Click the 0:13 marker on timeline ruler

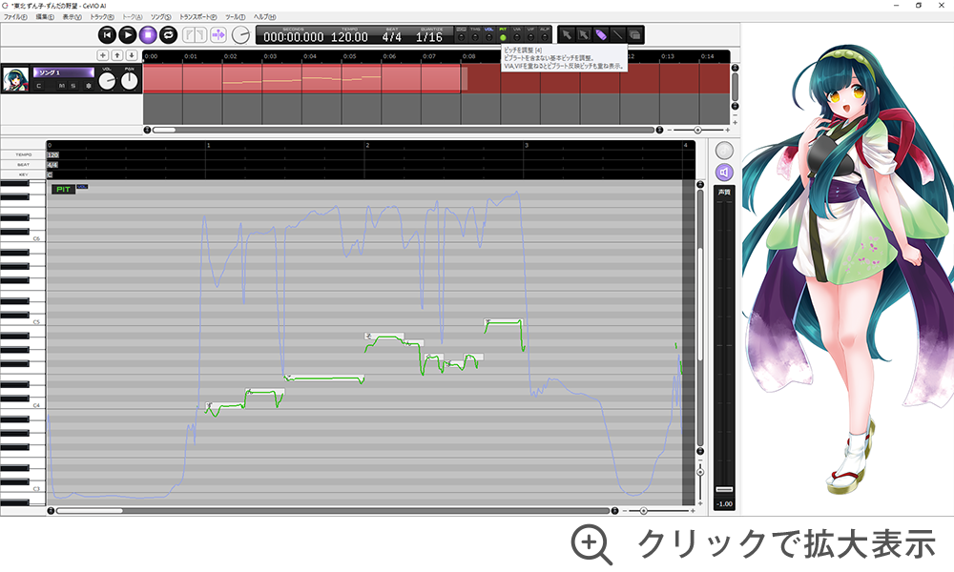(x=668, y=56)
